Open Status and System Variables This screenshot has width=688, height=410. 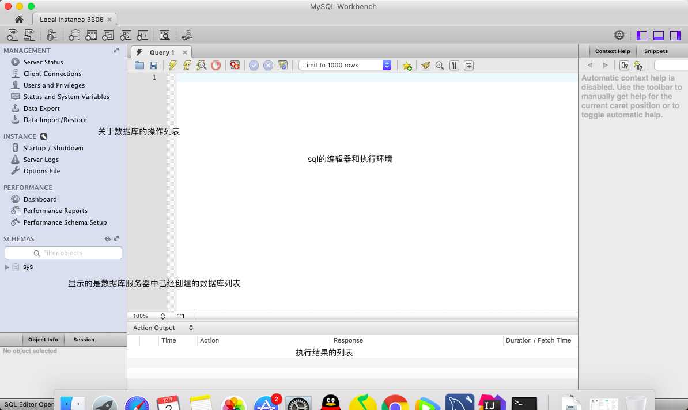[x=66, y=97]
